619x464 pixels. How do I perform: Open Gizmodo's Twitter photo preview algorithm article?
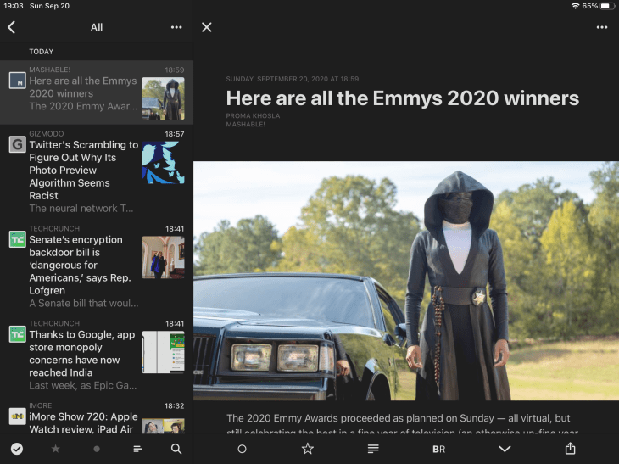pos(84,170)
